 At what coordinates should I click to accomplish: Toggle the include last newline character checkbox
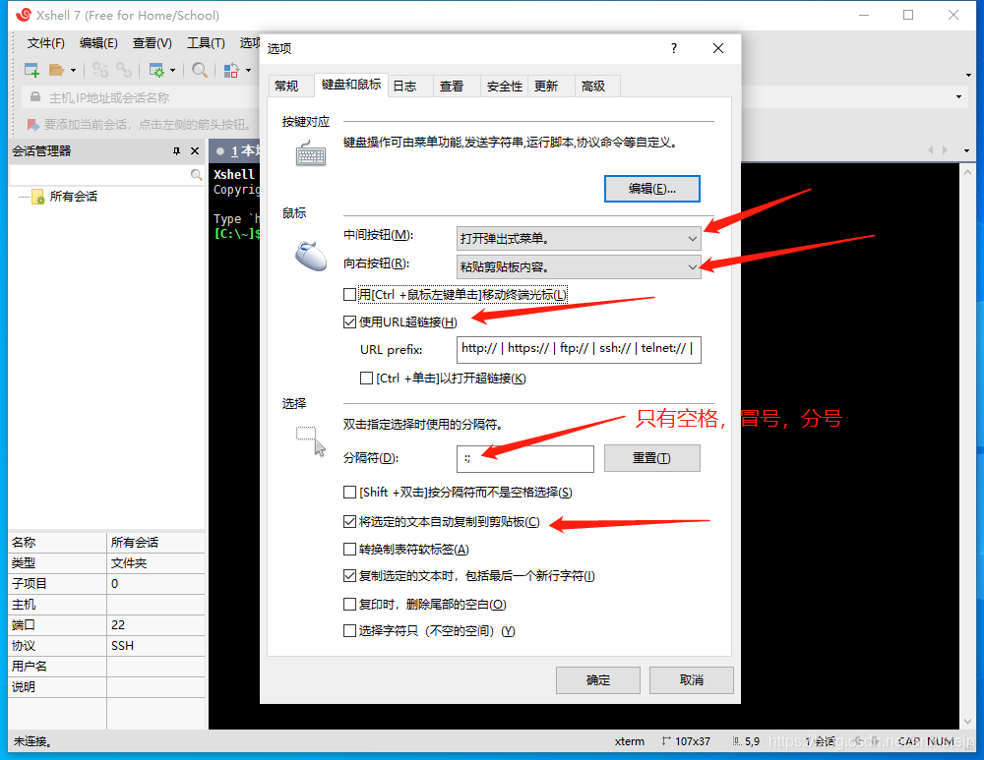[x=349, y=575]
